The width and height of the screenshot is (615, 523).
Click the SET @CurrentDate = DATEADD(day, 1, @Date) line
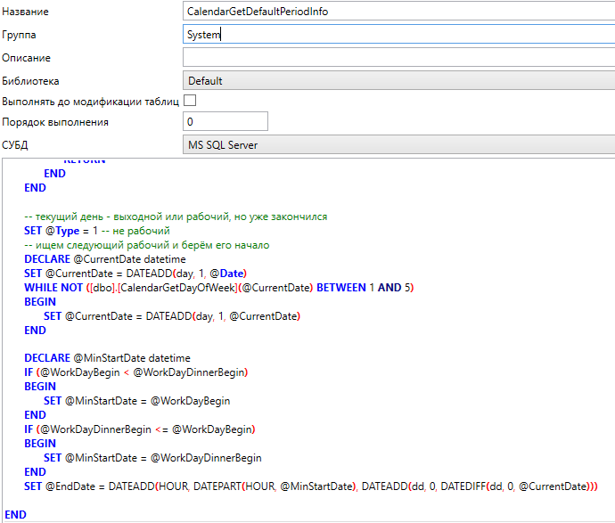tap(135, 274)
